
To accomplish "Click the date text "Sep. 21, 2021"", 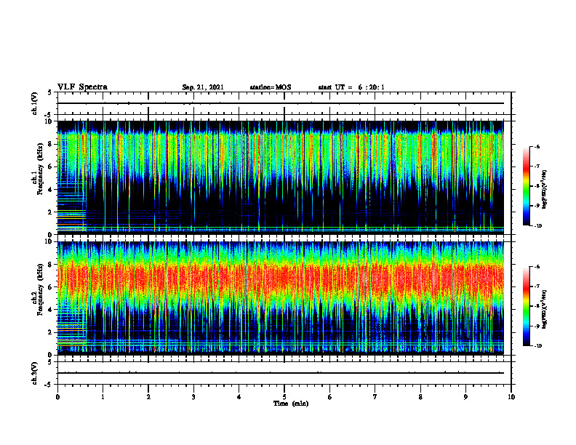I will pos(203,87).
